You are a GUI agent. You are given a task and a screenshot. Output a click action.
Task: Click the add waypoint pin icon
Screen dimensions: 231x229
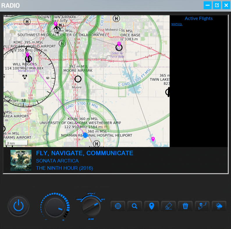(x=151, y=206)
